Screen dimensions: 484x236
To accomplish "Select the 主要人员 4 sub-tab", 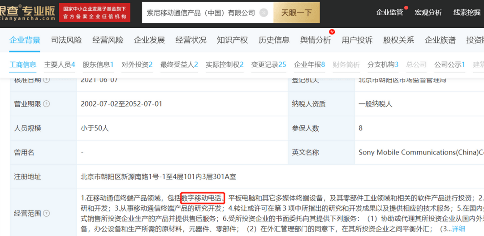I will (60, 65).
